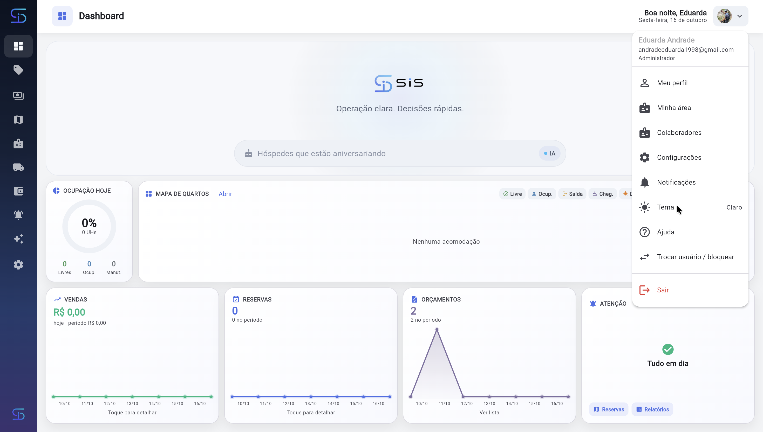Click the R$ 0,00 sales value
The width and height of the screenshot is (763, 432).
(x=69, y=312)
